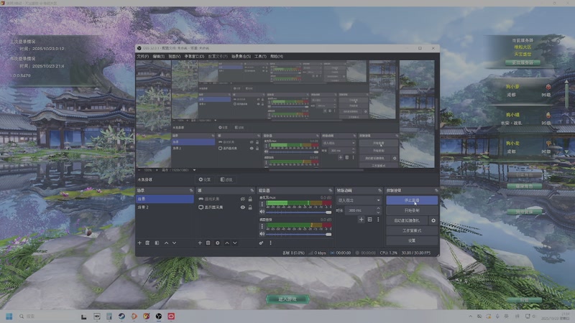Click the highlighted stop streaming button
The height and width of the screenshot is (323, 575).
coord(412,200)
